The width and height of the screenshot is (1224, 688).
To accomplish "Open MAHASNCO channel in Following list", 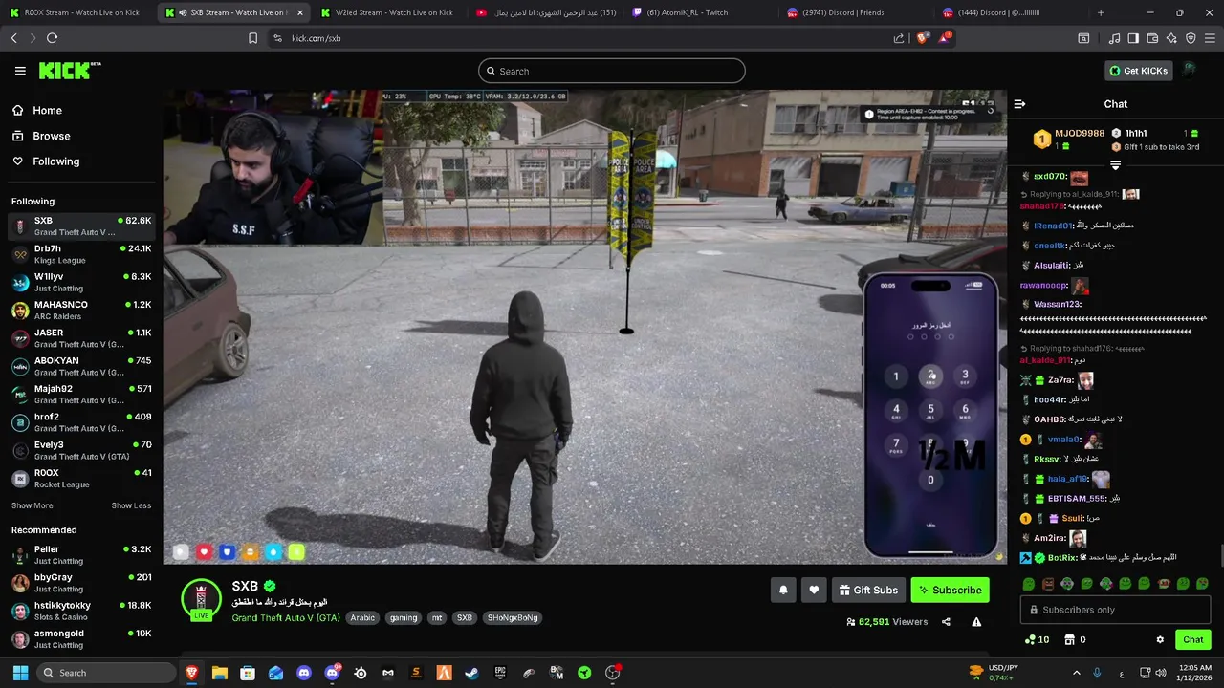I will click(x=81, y=311).
